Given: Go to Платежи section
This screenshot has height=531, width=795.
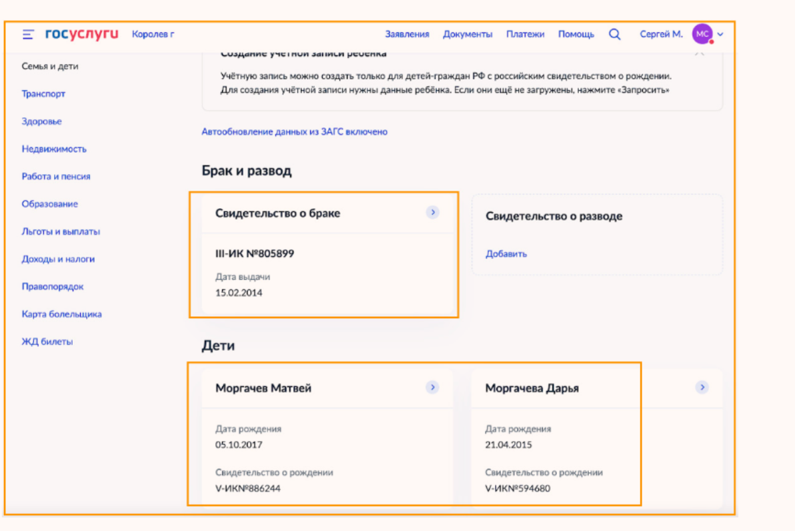Looking at the screenshot, I should pyautogui.click(x=525, y=34).
